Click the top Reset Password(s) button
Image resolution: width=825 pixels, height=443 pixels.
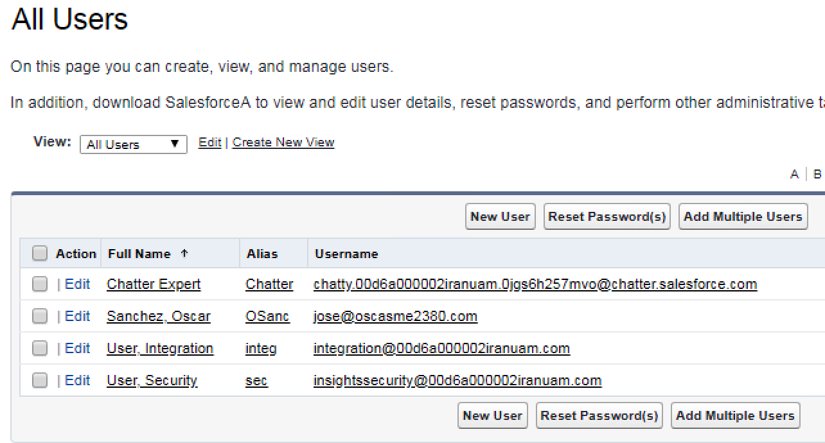pyautogui.click(x=607, y=217)
